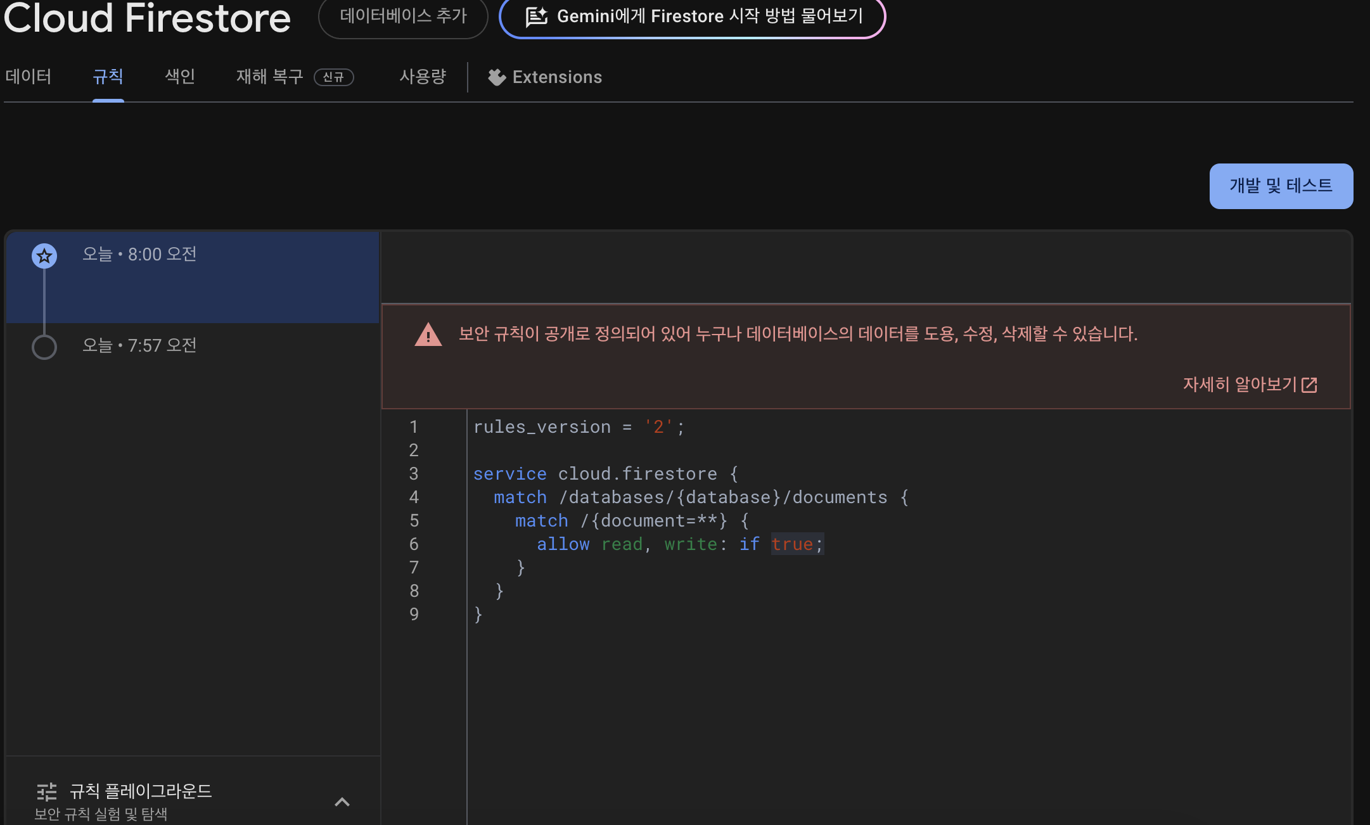Open the 자세히 알아보기 link
The width and height of the screenshot is (1370, 825).
pos(1239,385)
